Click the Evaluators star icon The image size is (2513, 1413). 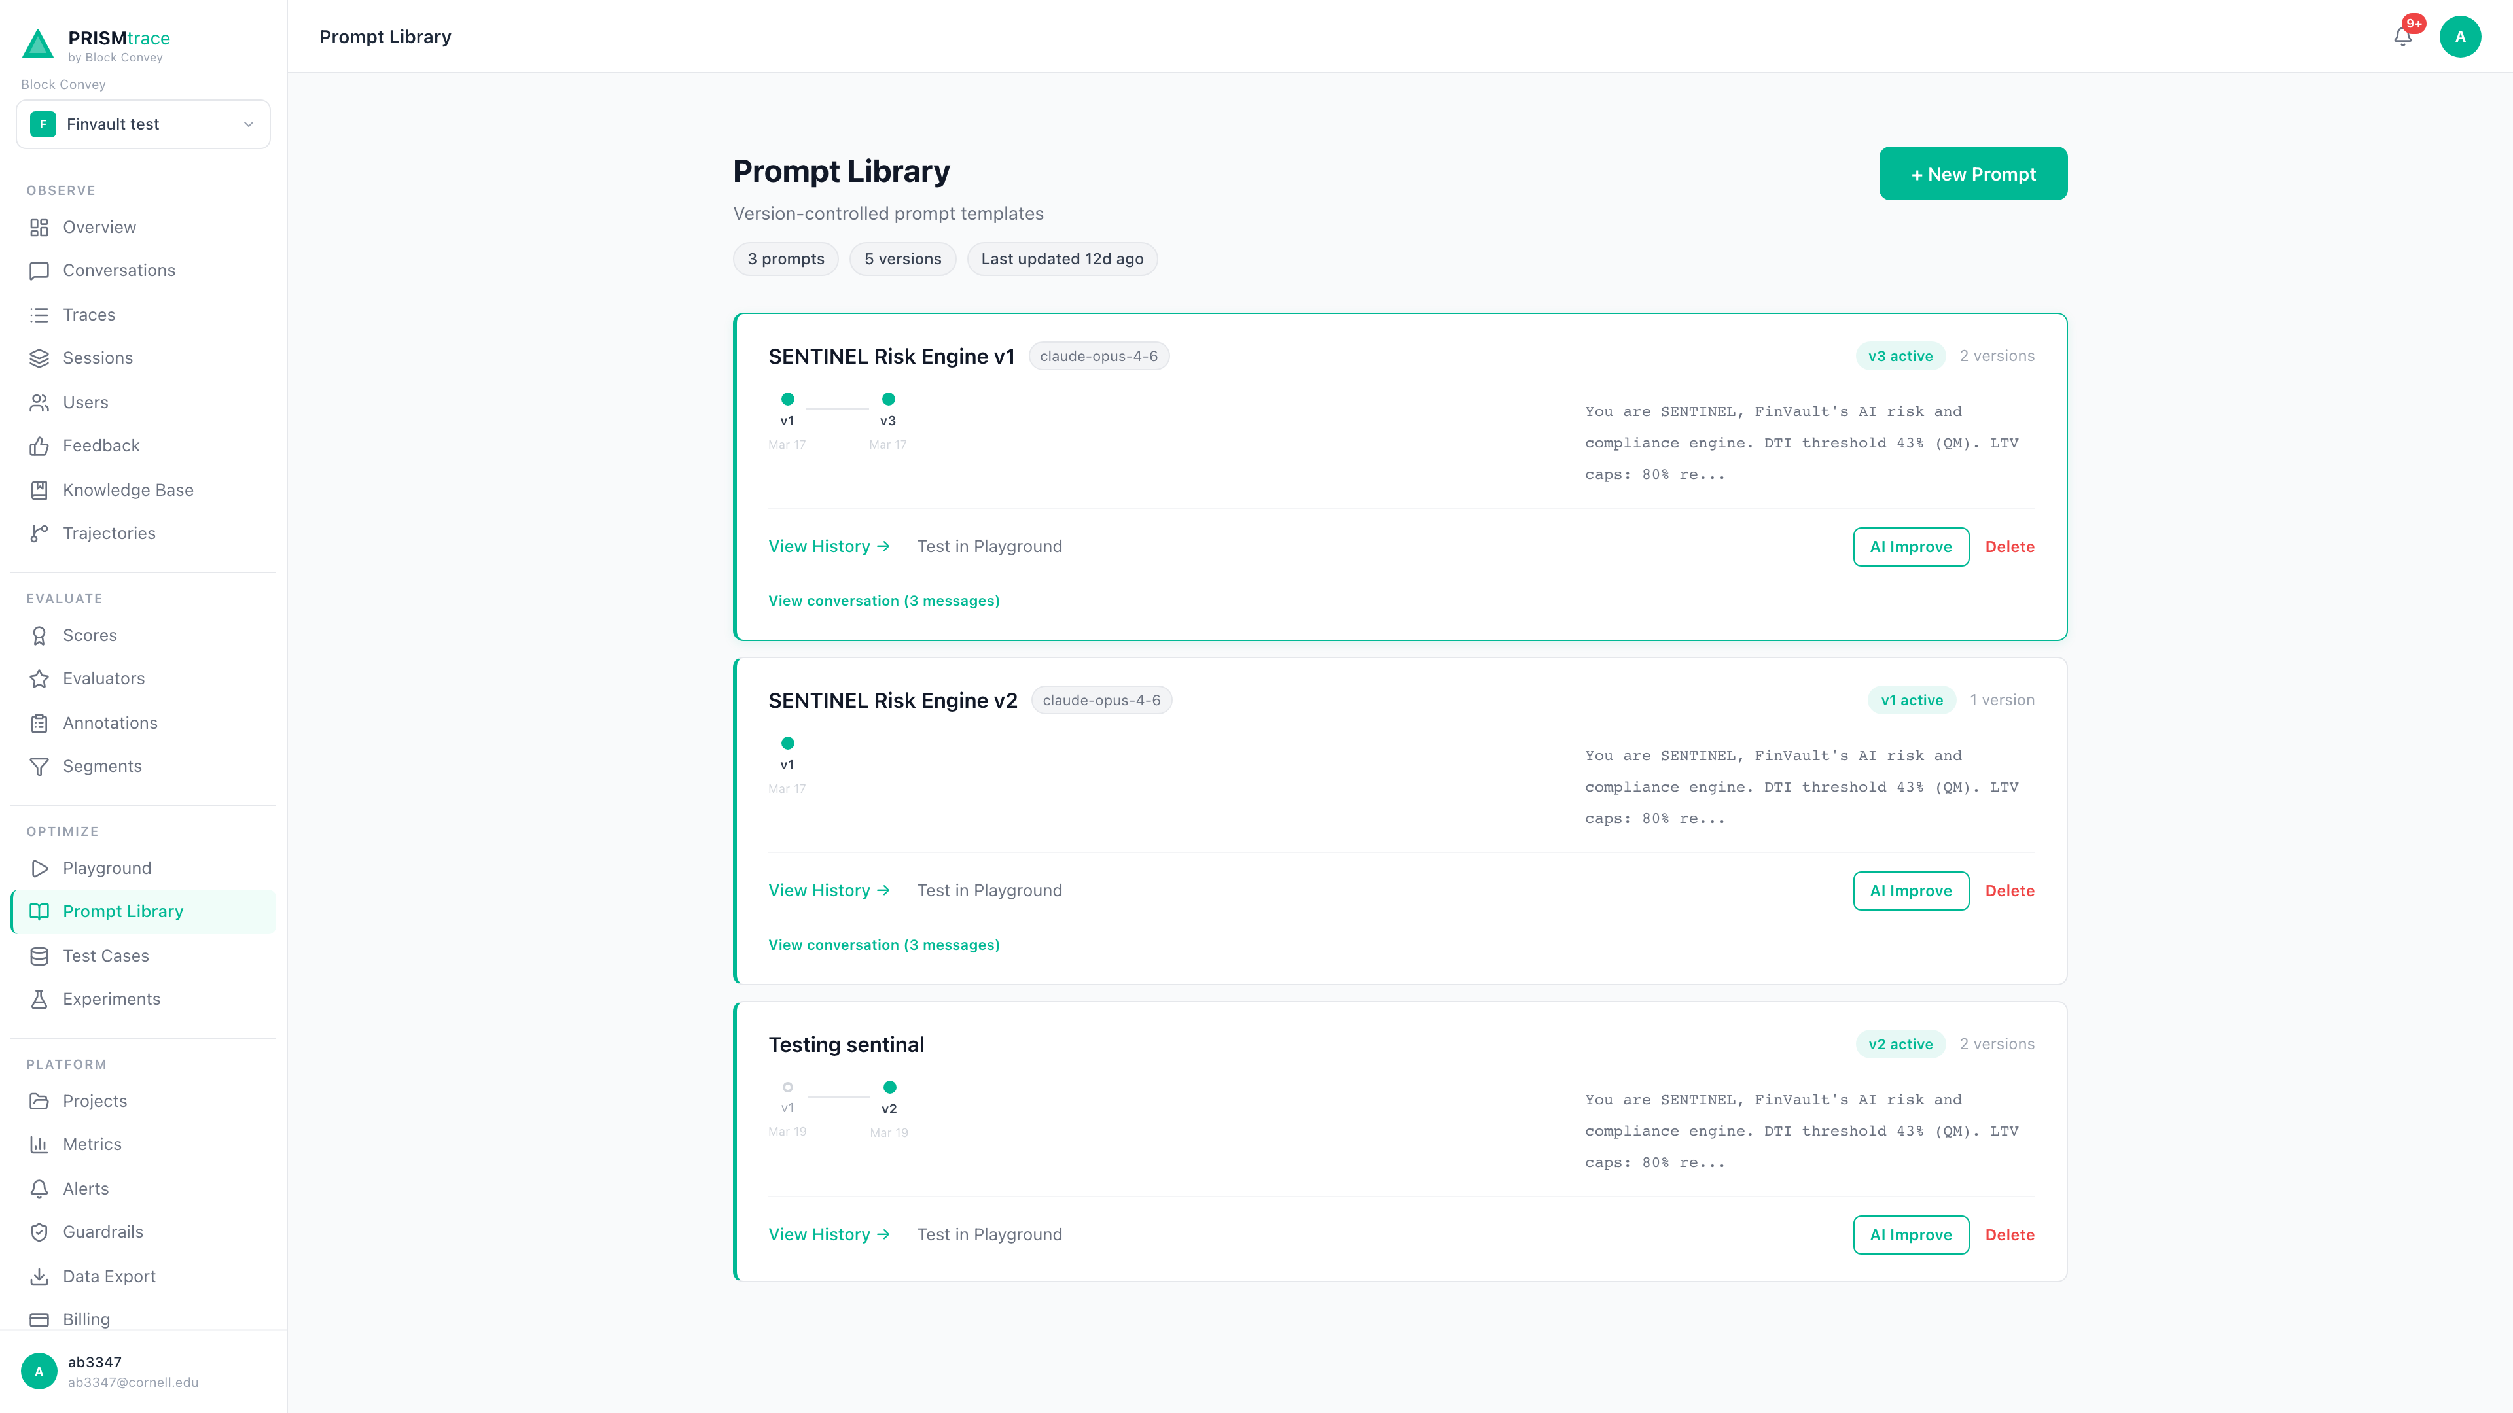coord(39,679)
